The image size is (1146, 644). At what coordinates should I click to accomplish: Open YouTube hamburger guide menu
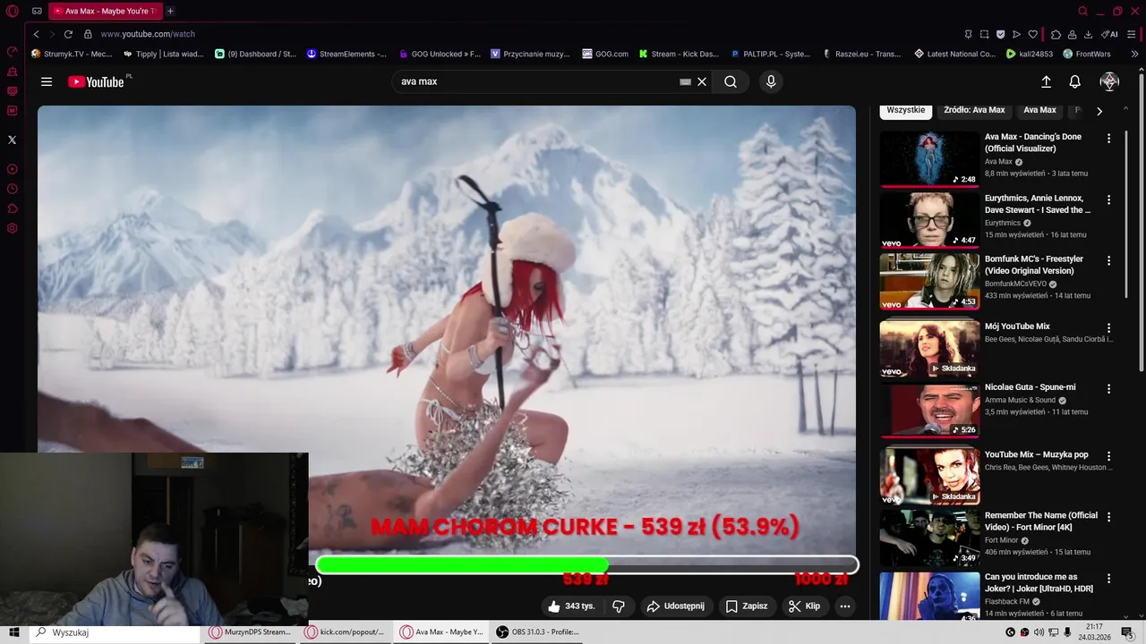pos(47,81)
